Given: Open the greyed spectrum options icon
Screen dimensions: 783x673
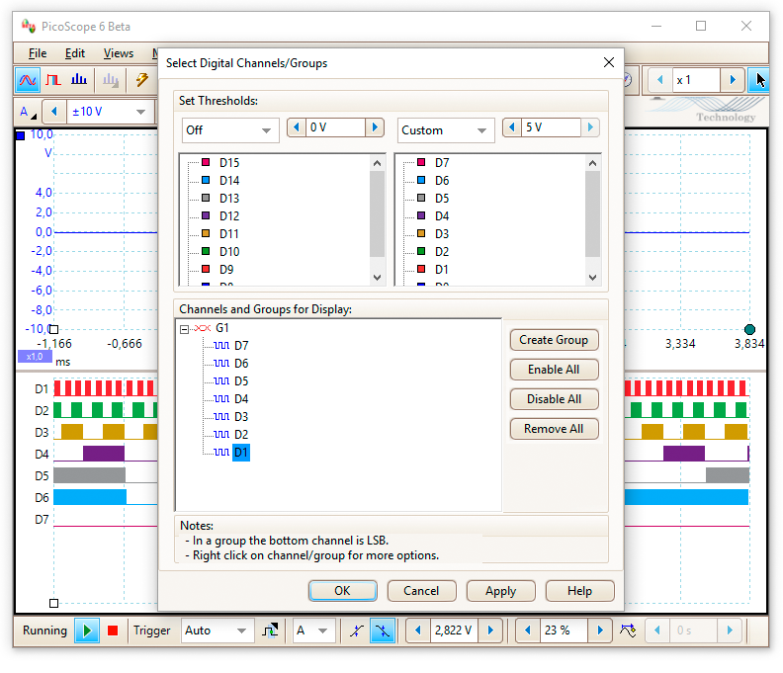Looking at the screenshot, I should (x=111, y=80).
